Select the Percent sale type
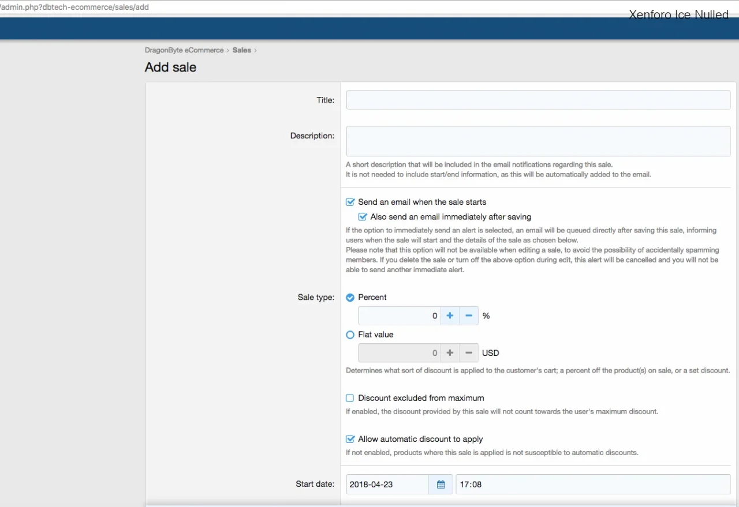The height and width of the screenshot is (507, 739). click(350, 298)
